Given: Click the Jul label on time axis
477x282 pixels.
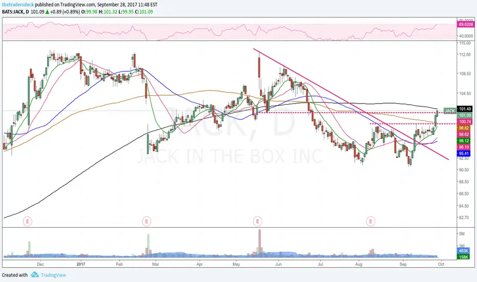Looking at the screenshot, I should (320, 265).
